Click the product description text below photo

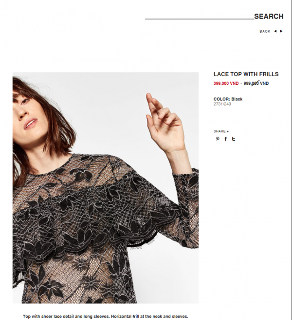coord(105,317)
